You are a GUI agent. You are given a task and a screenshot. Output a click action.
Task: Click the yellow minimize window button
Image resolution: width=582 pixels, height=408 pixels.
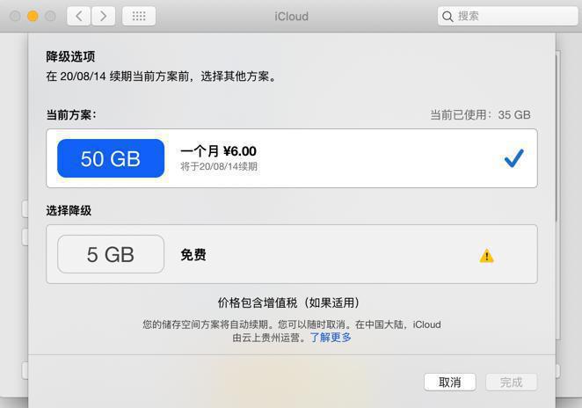tap(33, 16)
